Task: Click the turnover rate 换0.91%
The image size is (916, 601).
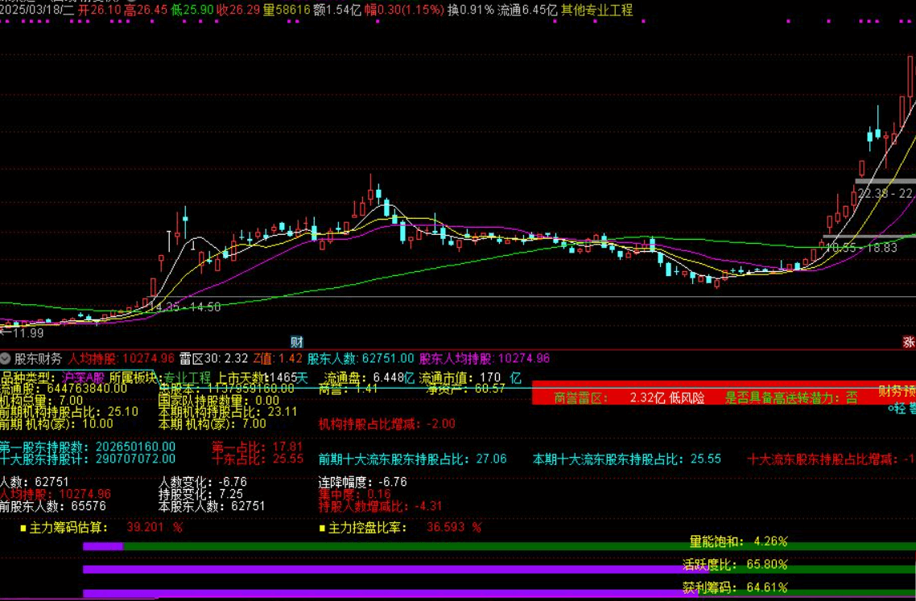Action: click(471, 10)
